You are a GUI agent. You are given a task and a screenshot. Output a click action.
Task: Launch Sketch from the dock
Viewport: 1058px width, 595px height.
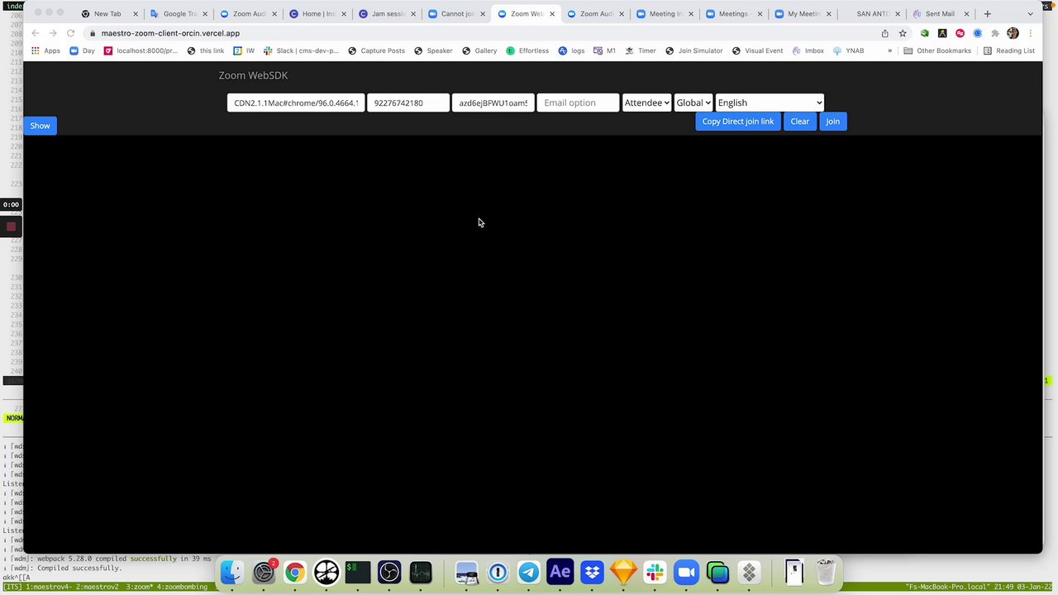click(623, 572)
